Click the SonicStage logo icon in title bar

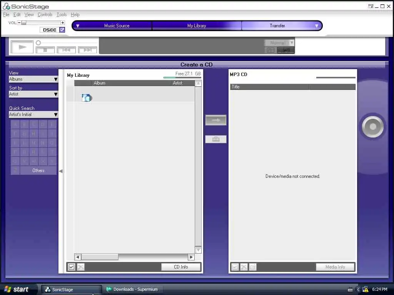point(6,6)
